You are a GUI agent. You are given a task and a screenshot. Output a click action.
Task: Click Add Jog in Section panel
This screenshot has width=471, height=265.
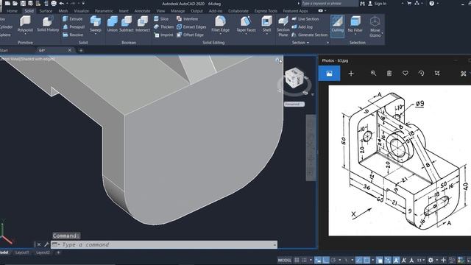[302, 26]
